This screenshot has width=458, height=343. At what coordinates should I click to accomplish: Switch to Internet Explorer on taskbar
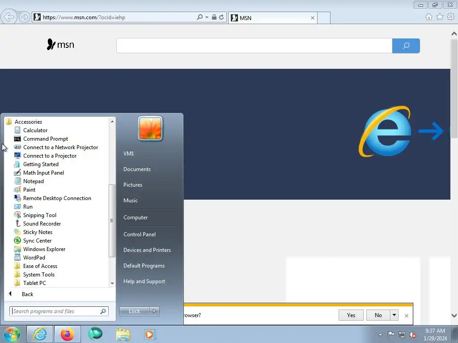40,334
